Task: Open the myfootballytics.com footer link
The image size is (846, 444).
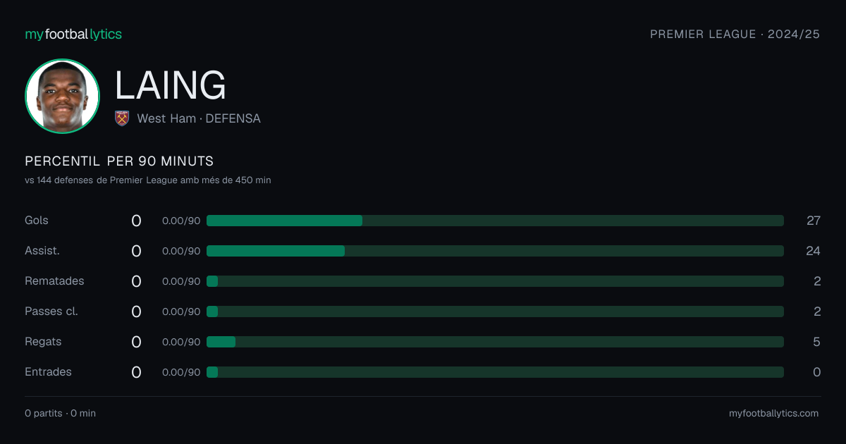Action: (774, 414)
